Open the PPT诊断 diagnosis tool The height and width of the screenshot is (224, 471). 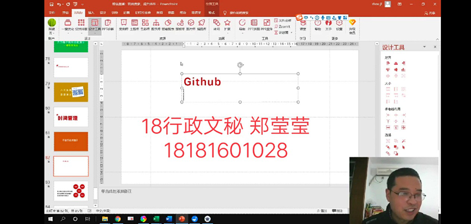pyautogui.click(x=108, y=25)
